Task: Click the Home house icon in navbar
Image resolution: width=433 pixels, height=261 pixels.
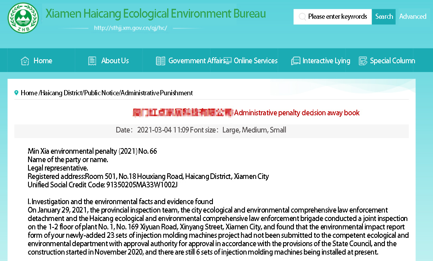Action: click(x=25, y=60)
